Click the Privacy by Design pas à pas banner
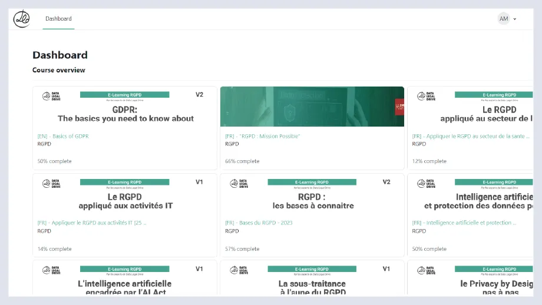Screen dimensions: 542x305 [x=471, y=278]
